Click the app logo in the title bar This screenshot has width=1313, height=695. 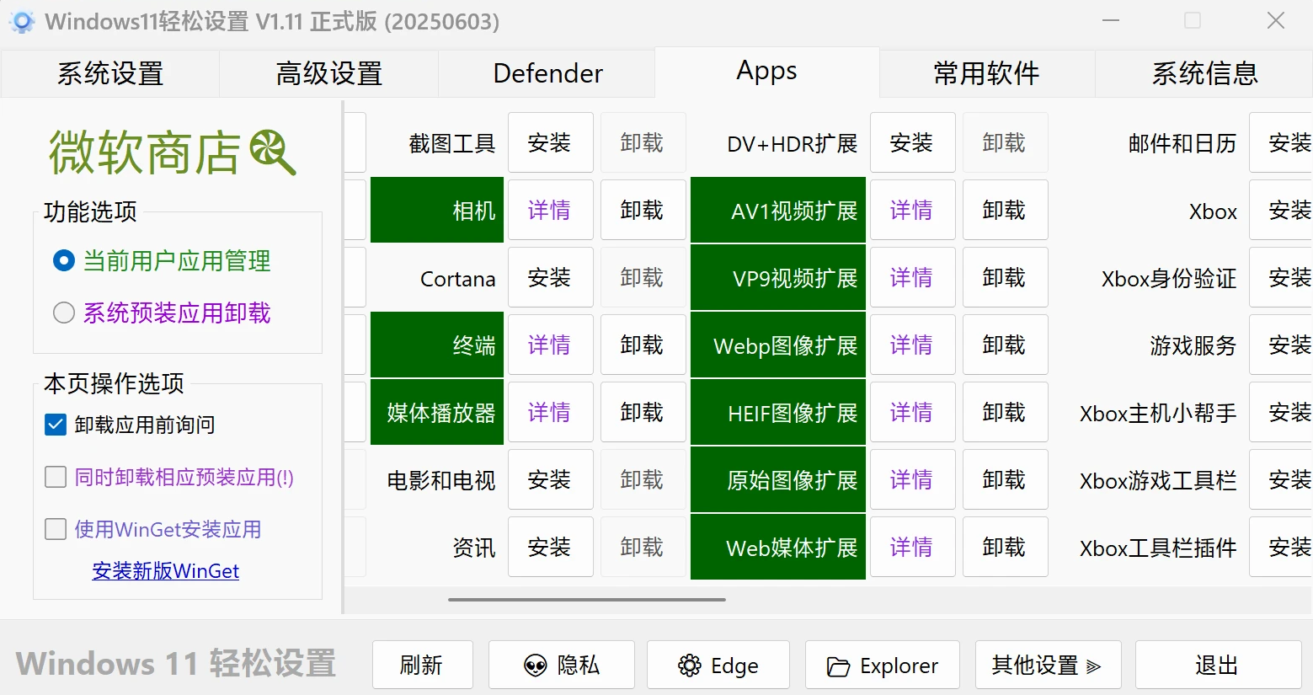22,22
